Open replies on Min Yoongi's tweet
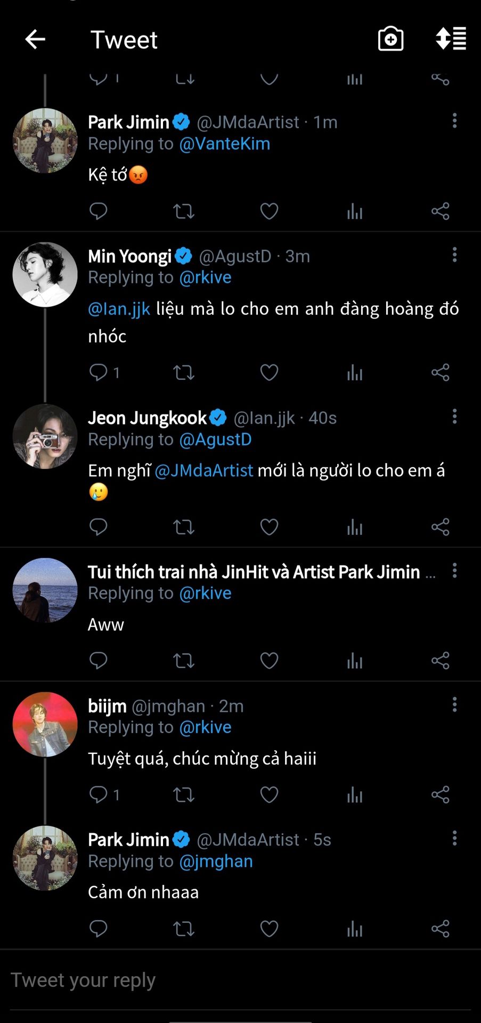This screenshot has width=481, height=1023. click(x=99, y=372)
